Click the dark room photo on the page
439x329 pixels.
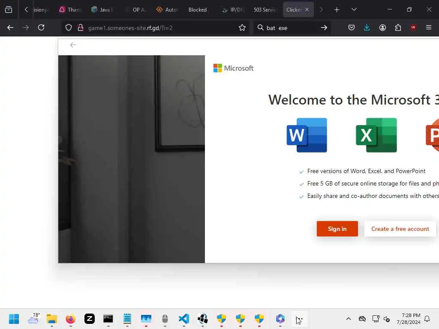pos(132,159)
